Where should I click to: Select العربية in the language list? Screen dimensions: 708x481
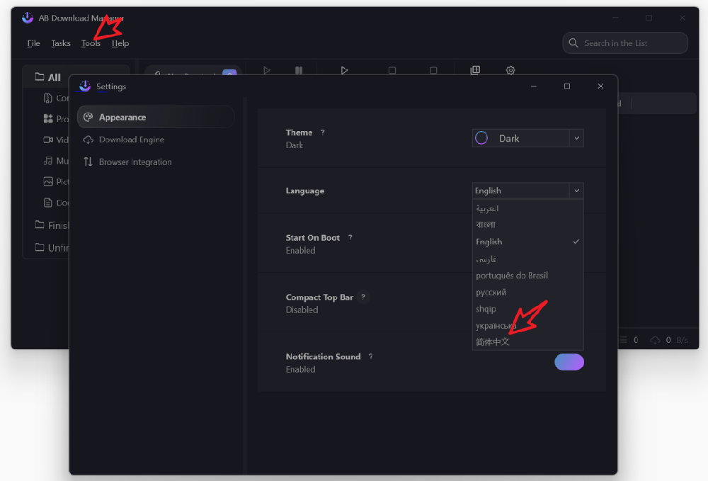(x=527, y=209)
